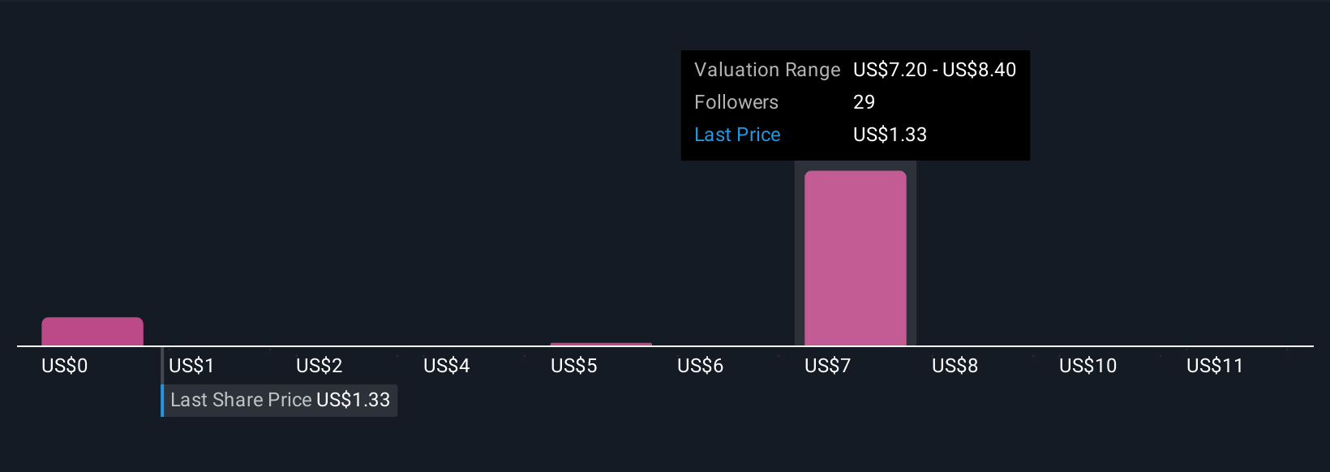Click the US$11 axis label

coord(1215,366)
